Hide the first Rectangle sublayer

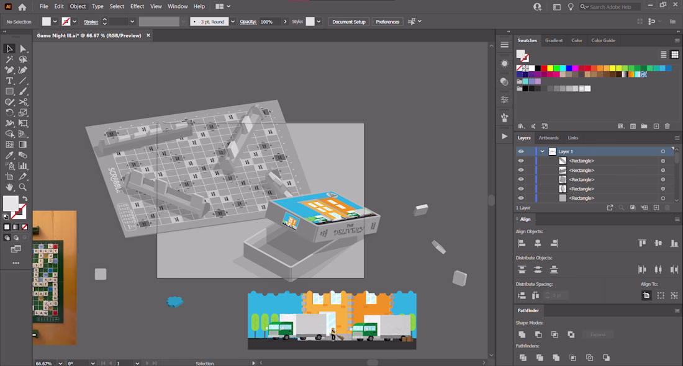[521, 161]
